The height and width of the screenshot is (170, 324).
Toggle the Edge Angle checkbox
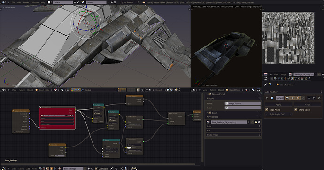pos(267,110)
